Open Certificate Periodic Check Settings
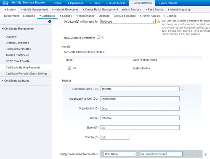This screenshot has width=210, height=159. point(26,73)
